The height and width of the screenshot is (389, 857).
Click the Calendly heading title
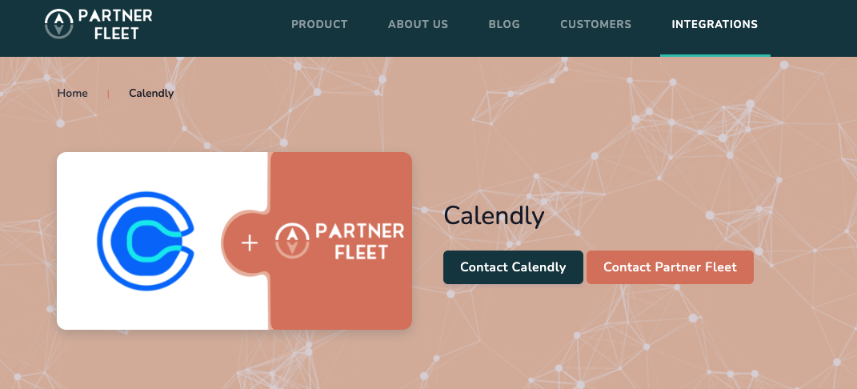pos(494,215)
